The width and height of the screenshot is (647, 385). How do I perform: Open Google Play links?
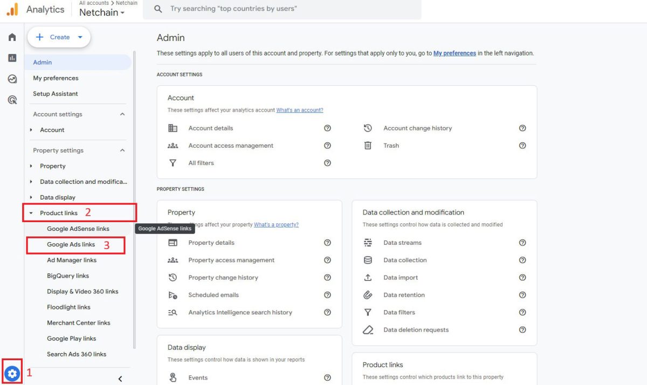(x=72, y=338)
